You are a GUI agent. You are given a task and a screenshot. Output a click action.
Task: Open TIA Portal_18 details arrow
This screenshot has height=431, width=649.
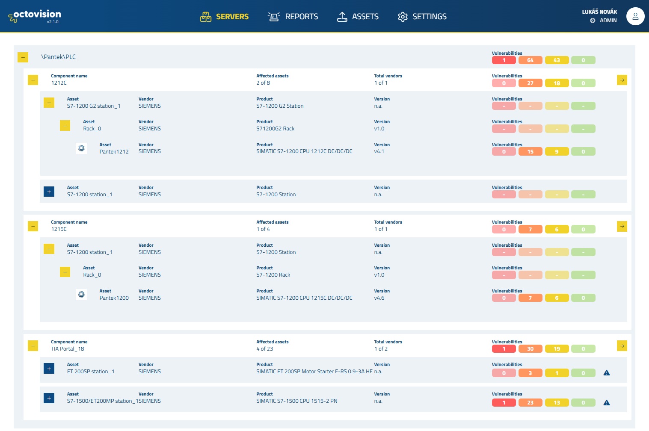click(x=622, y=346)
